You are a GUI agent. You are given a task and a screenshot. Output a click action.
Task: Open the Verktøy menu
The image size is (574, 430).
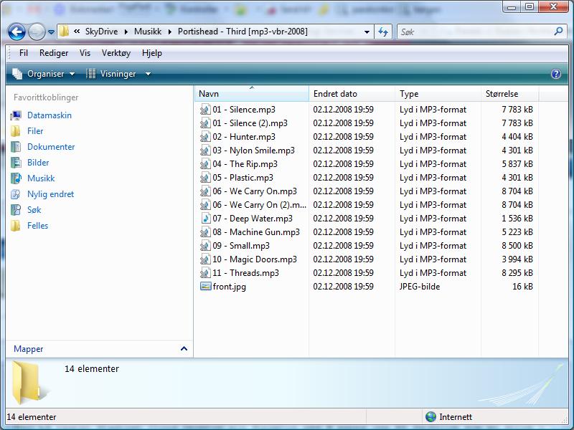point(116,53)
